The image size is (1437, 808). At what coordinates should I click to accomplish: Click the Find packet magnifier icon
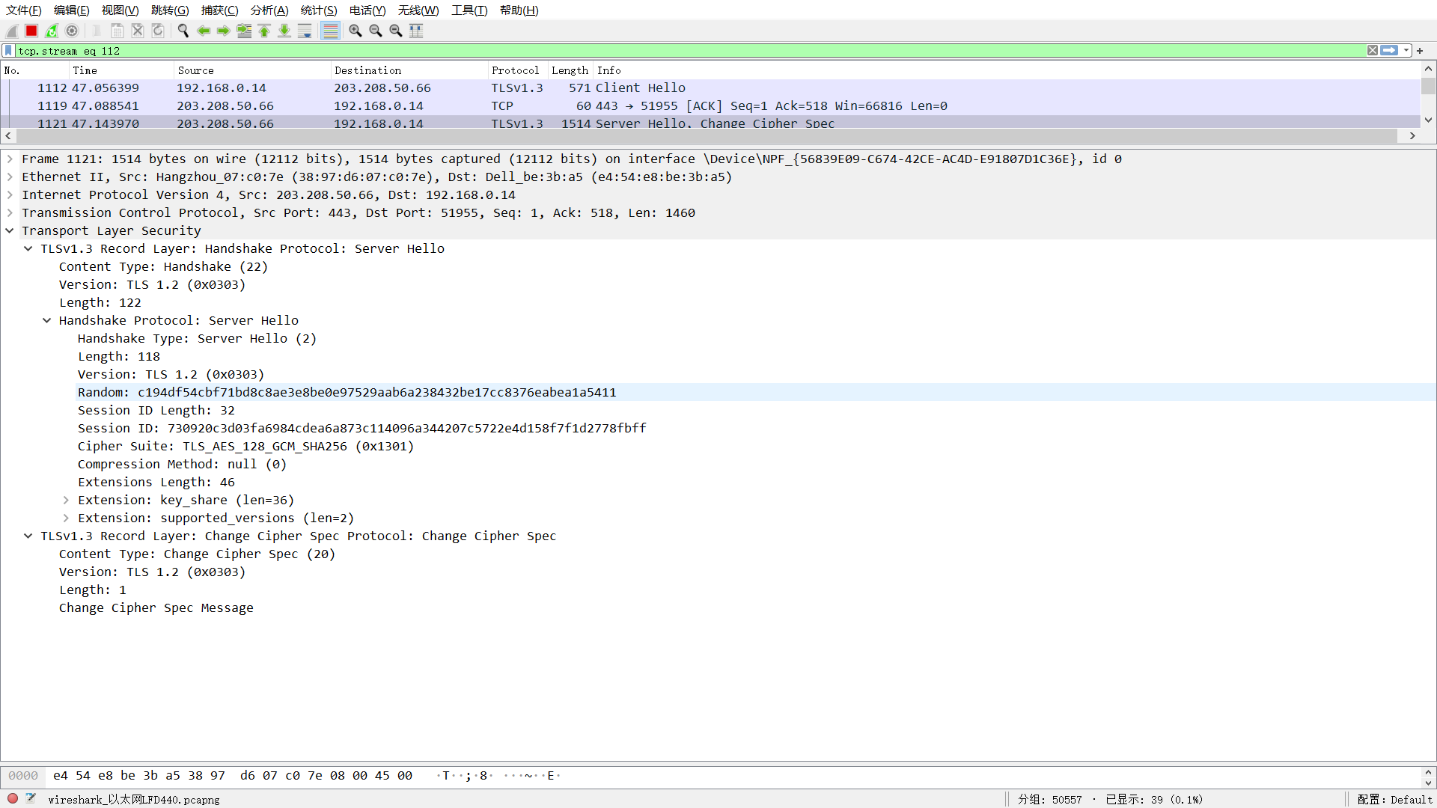(x=183, y=31)
